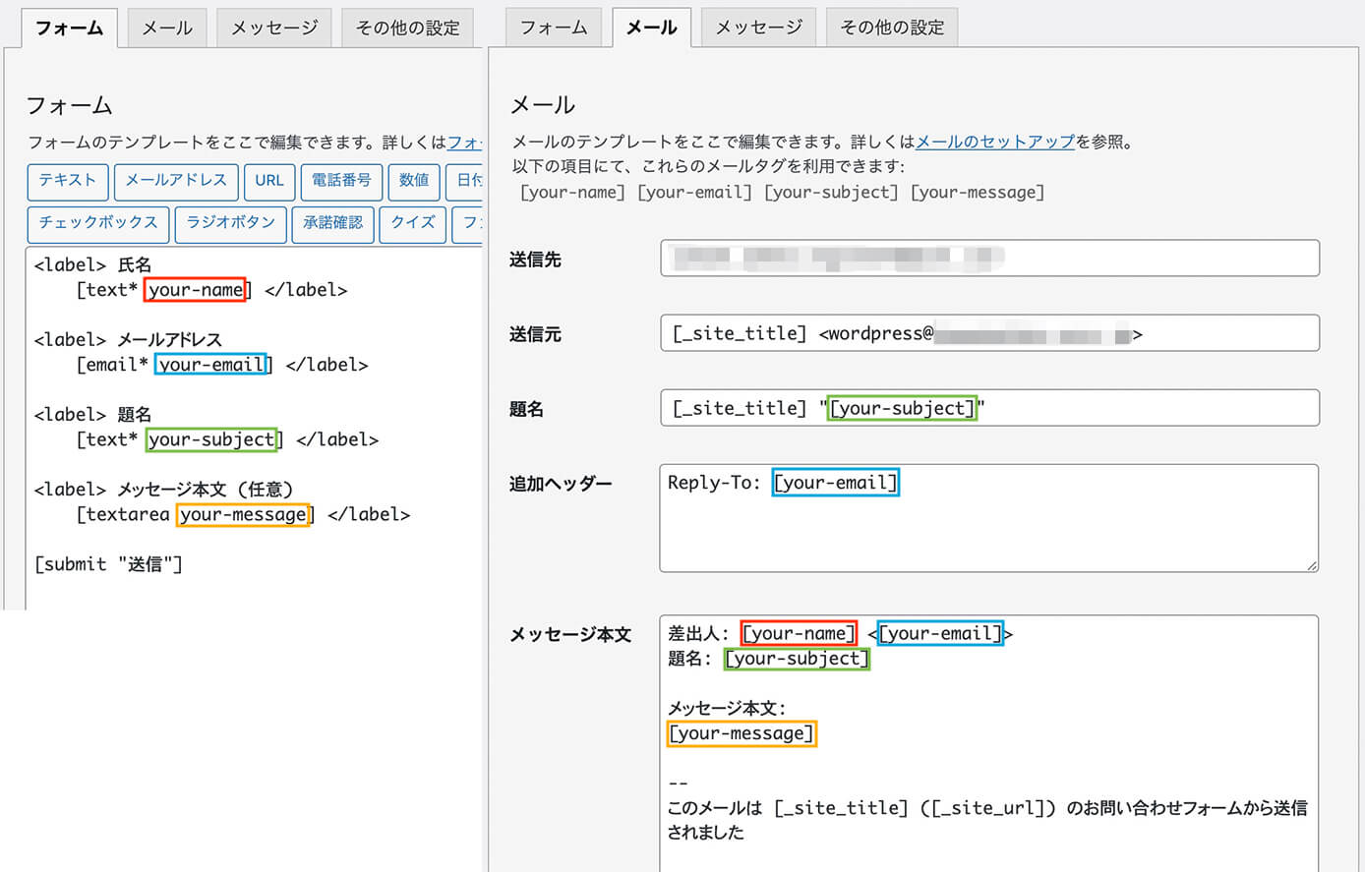This screenshot has height=872, width=1365.
Task: Open その他の設定 tab in right panel
Action: [x=892, y=28]
